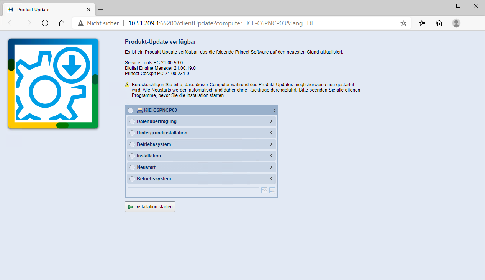This screenshot has height=280, width=485.
Task: Click the Digital Engine Manager 21.00.19.0 line
Action: pyautogui.click(x=160, y=68)
